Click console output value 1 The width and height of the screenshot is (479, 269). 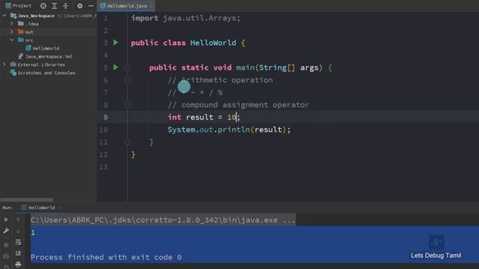[33, 232]
